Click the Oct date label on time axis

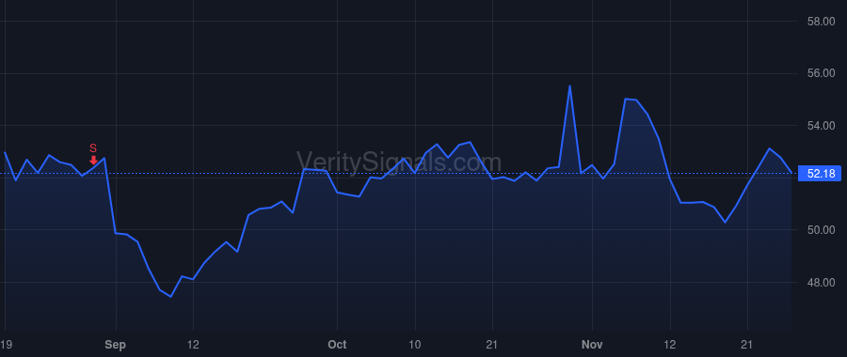point(337,345)
